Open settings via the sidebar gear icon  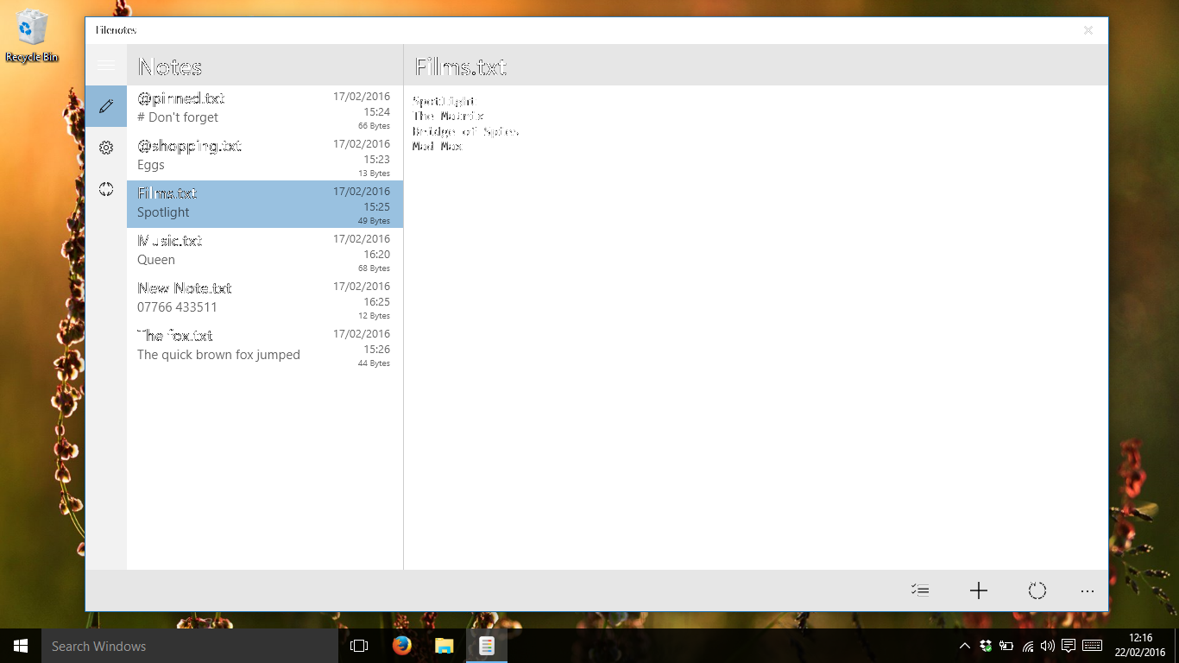coord(106,148)
